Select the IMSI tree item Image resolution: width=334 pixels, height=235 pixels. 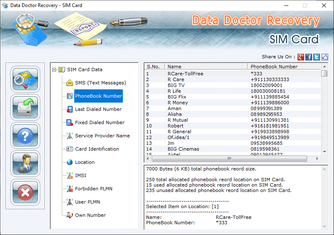(x=80, y=175)
